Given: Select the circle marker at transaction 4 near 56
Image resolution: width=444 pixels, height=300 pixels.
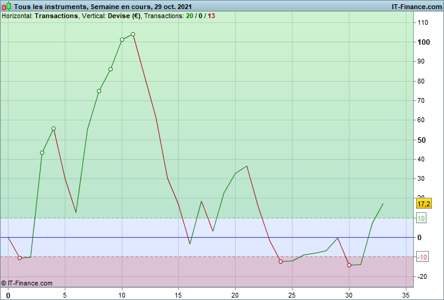Looking at the screenshot, I should tap(53, 129).
